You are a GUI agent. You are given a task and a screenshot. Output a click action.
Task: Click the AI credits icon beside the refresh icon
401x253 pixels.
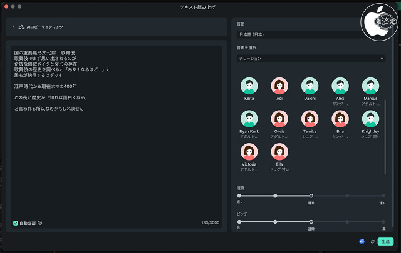[x=362, y=241]
